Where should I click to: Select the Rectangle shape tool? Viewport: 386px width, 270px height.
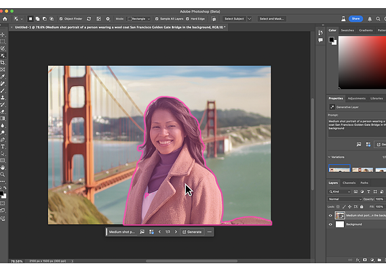3,160
